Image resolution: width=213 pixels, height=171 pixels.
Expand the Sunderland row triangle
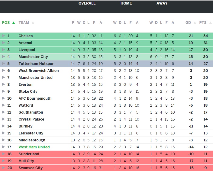3,154
